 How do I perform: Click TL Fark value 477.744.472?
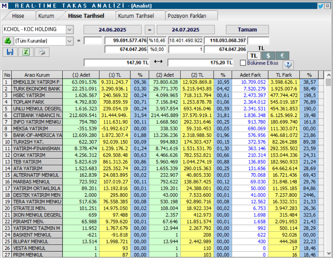point(284,95)
